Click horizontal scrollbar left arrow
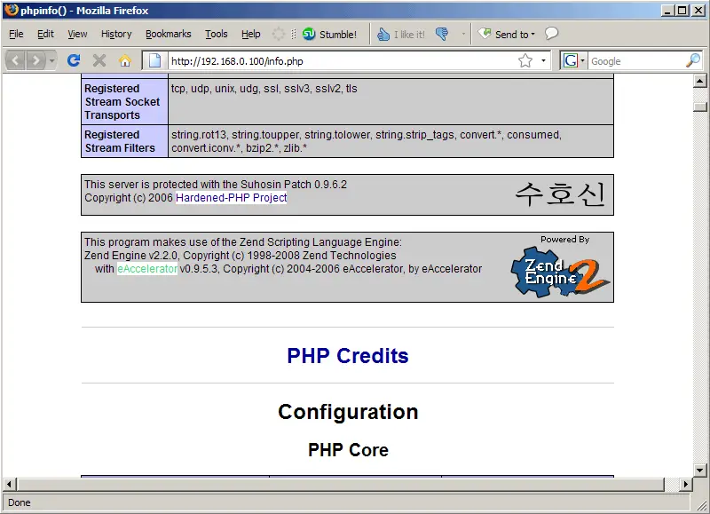710x514 pixels. 9,484
